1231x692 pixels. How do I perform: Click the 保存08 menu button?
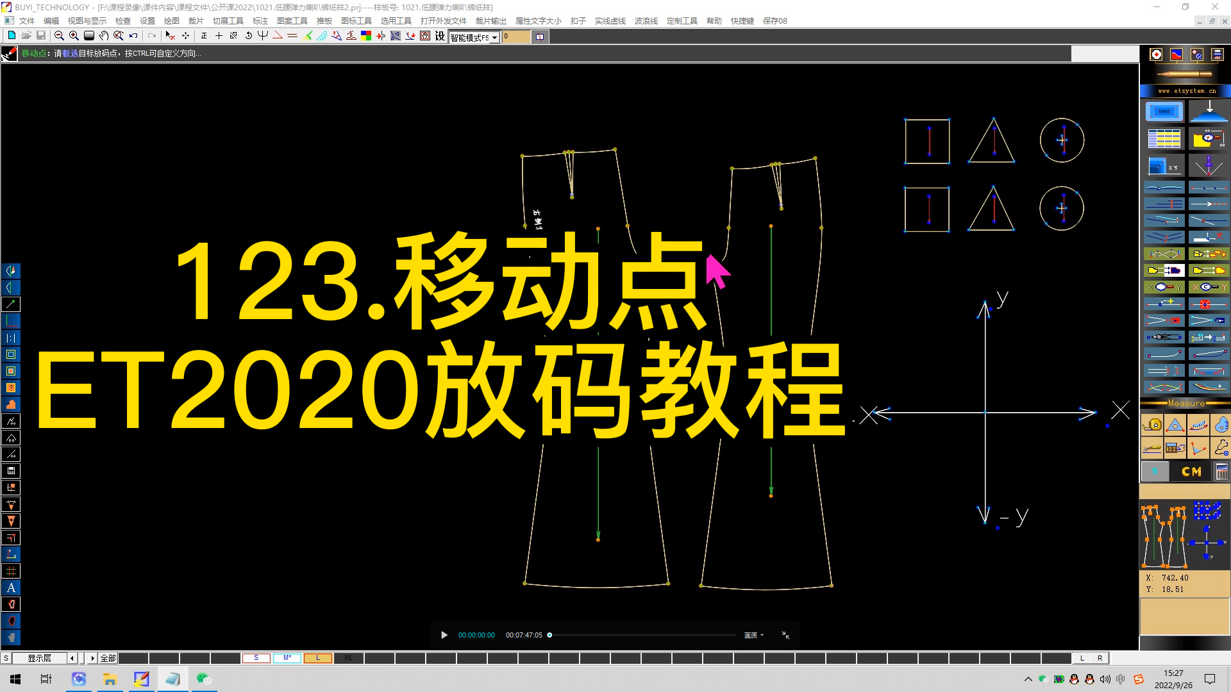(775, 21)
